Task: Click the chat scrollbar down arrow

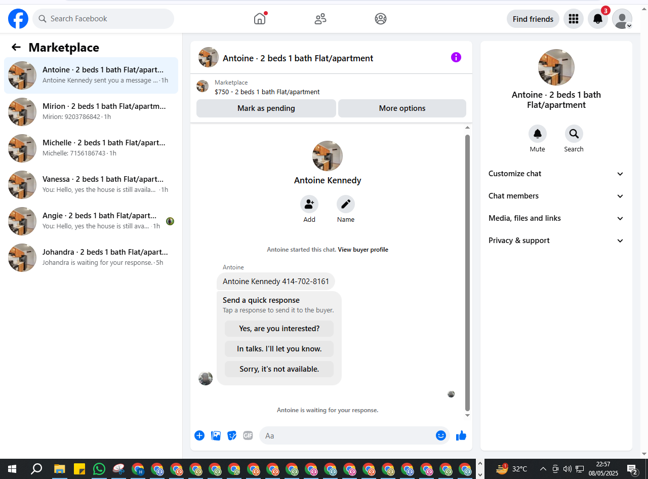Action: pyautogui.click(x=467, y=416)
